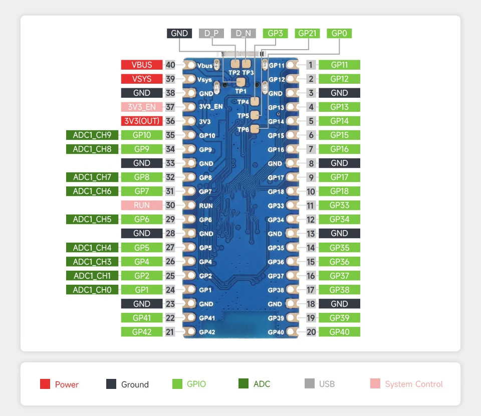Viewport: 481px width, 416px height.
Task: Select the ADC1_CH4 label
Action: tap(92, 248)
